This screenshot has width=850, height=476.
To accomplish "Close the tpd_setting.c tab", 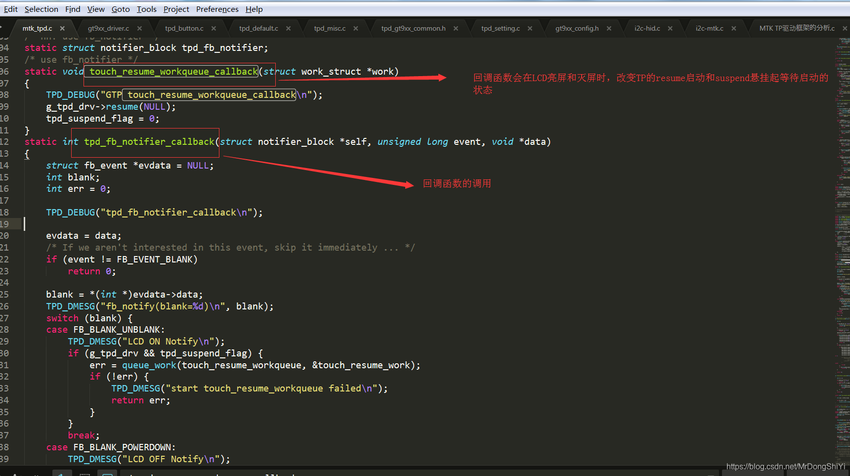I will [x=530, y=29].
